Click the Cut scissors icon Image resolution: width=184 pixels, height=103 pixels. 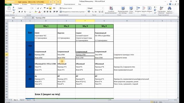[14, 7]
